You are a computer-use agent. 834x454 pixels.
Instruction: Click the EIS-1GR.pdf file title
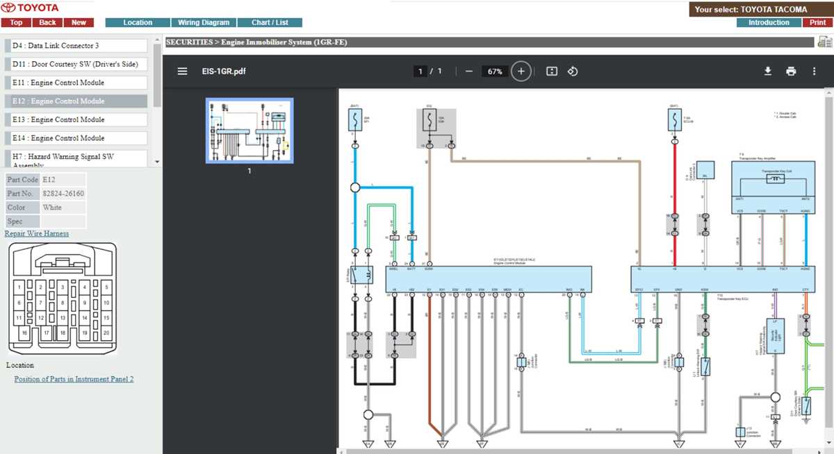coord(223,71)
